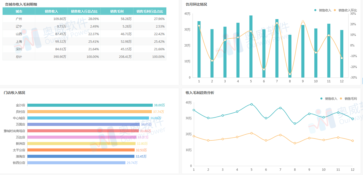Select the 广州 city cell
The height and width of the screenshot is (175, 363).
[19, 19]
